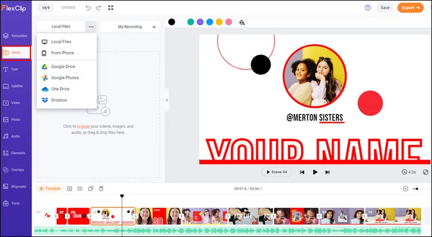Choose Google Photos in the menu
The height and width of the screenshot is (237, 432).
(x=67, y=78)
